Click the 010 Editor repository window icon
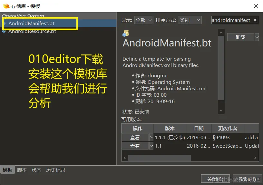Screen dimensions: 263x185 click(x=6, y=6)
